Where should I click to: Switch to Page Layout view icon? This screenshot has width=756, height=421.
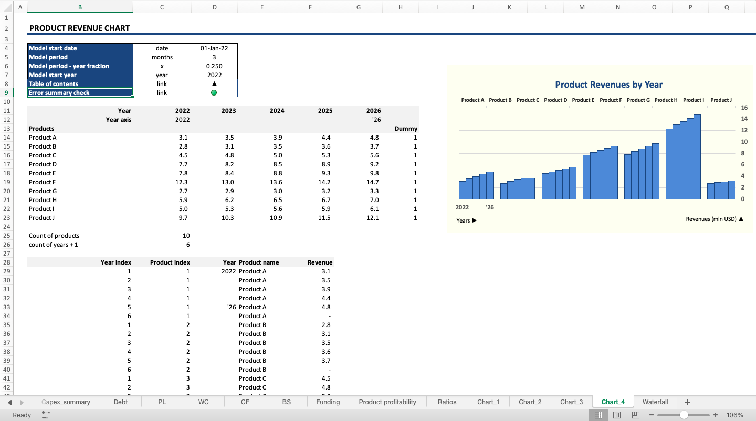pos(617,415)
